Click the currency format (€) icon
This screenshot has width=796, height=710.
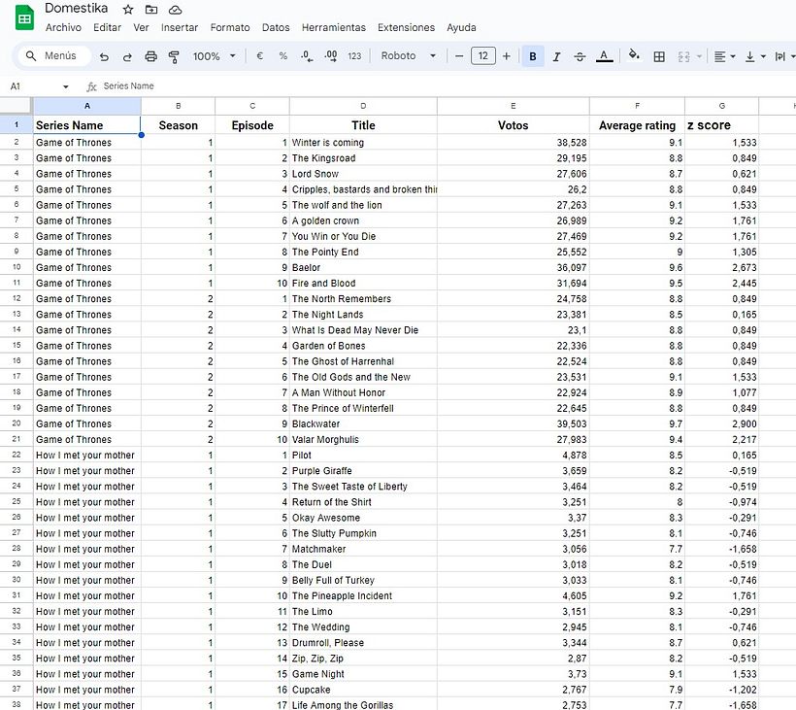click(x=260, y=56)
